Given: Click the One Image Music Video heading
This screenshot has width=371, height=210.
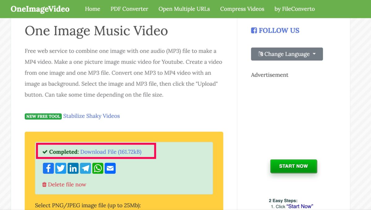Looking at the screenshot, I should 96,31.
